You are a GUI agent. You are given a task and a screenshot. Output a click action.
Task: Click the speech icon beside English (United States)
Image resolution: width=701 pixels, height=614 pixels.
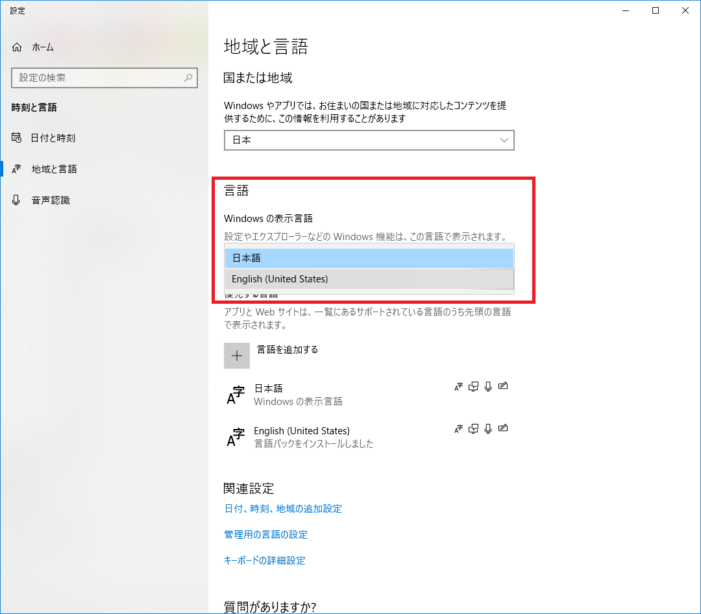point(487,428)
